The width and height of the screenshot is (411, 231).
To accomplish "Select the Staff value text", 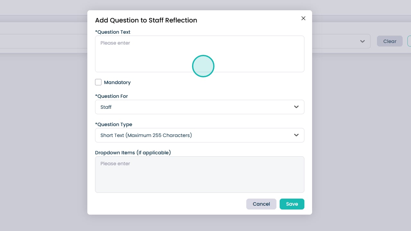I will point(106,107).
